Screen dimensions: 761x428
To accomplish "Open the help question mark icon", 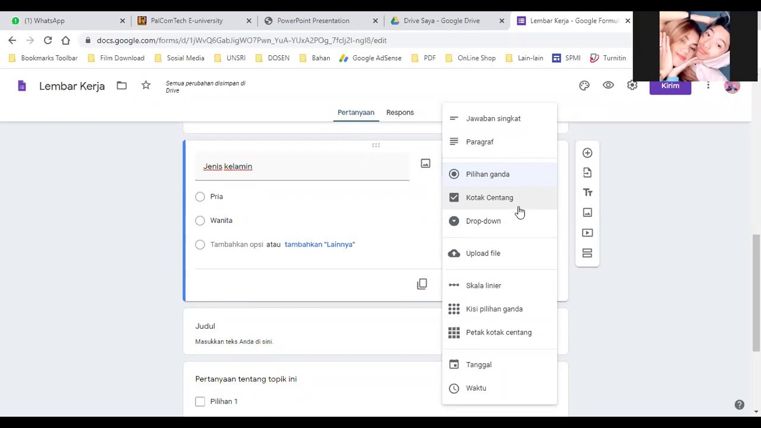I will pos(739,405).
